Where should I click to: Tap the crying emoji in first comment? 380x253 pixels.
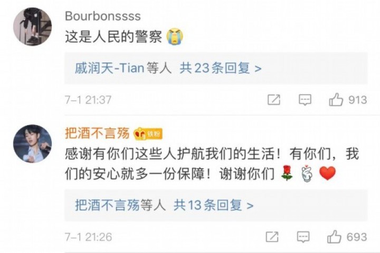175,37
